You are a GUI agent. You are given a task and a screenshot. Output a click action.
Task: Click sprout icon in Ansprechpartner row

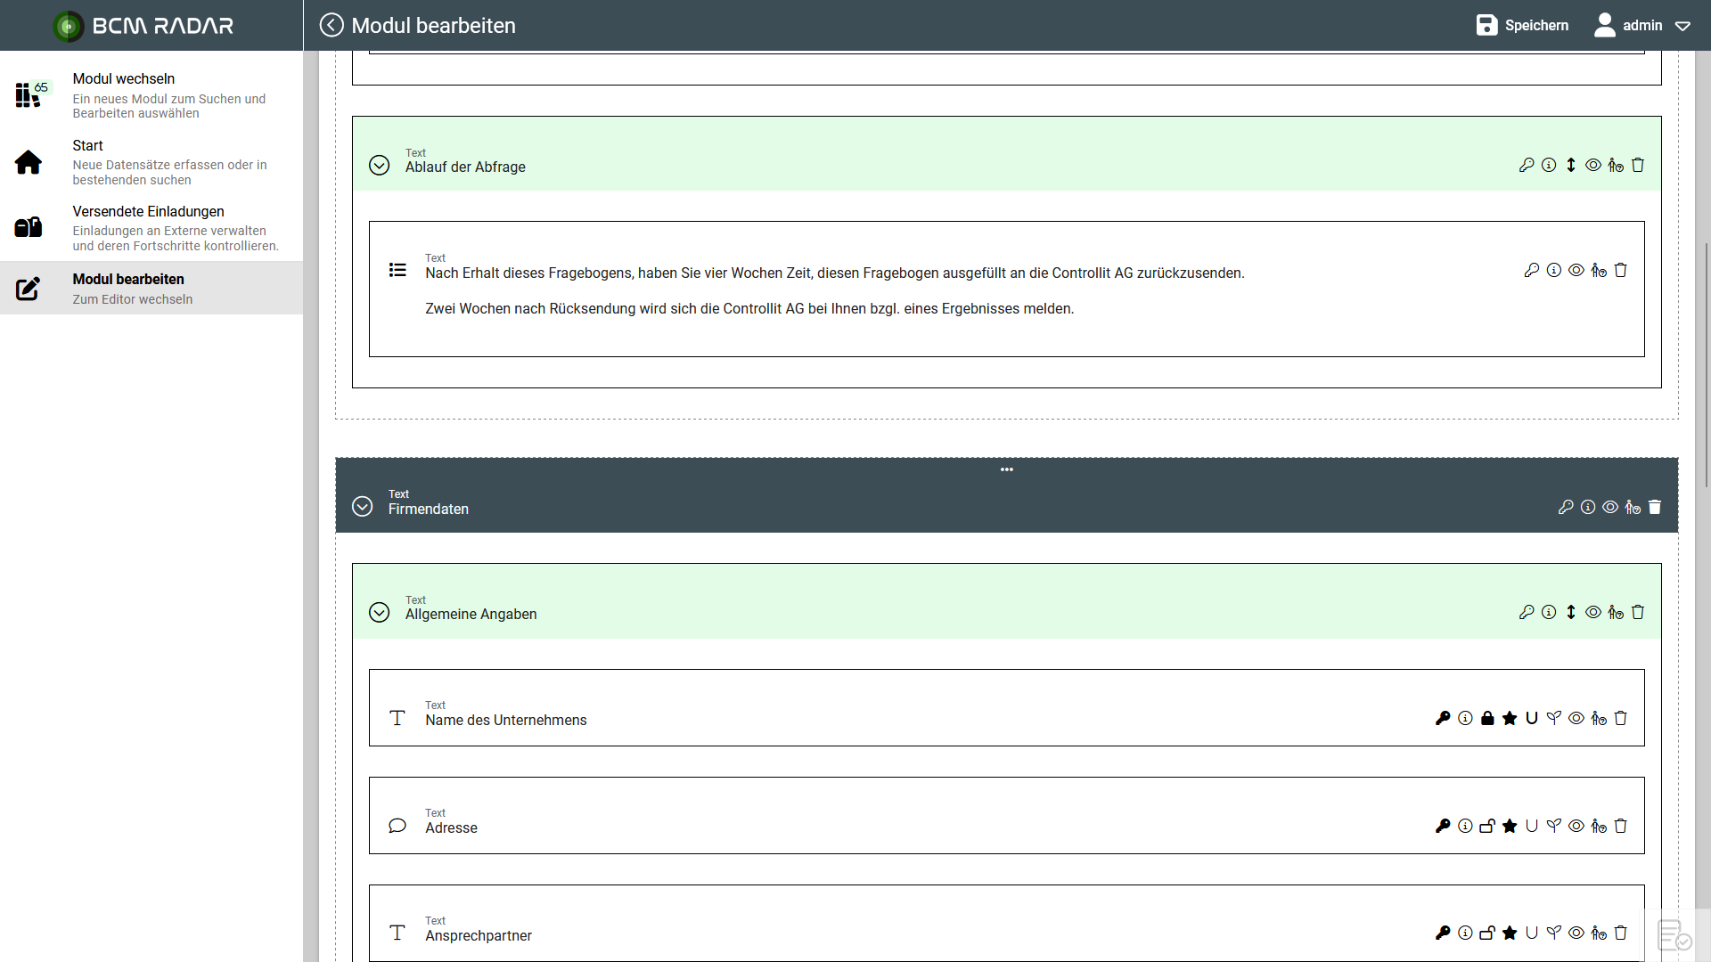click(1554, 933)
